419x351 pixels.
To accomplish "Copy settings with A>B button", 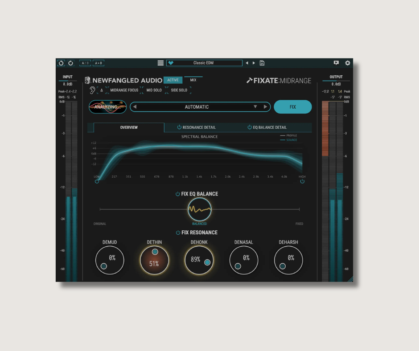I will coord(99,63).
